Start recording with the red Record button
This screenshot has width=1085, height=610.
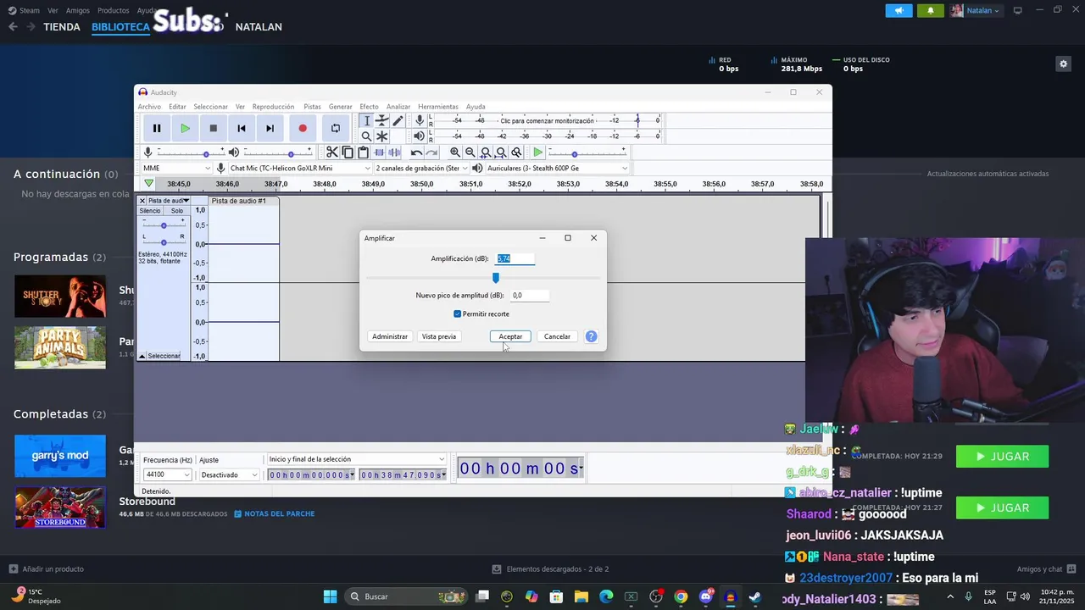[x=303, y=128]
